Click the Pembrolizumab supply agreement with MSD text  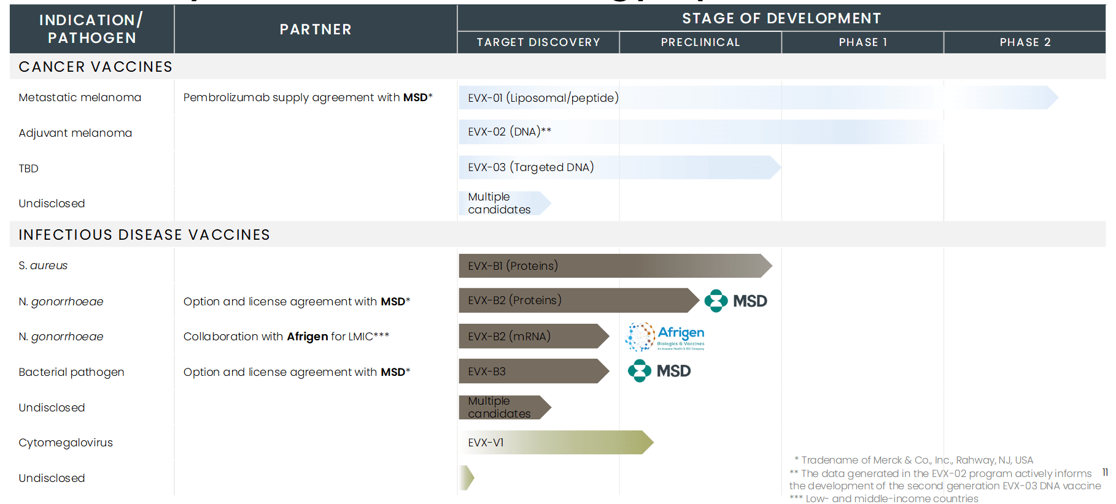click(x=308, y=97)
